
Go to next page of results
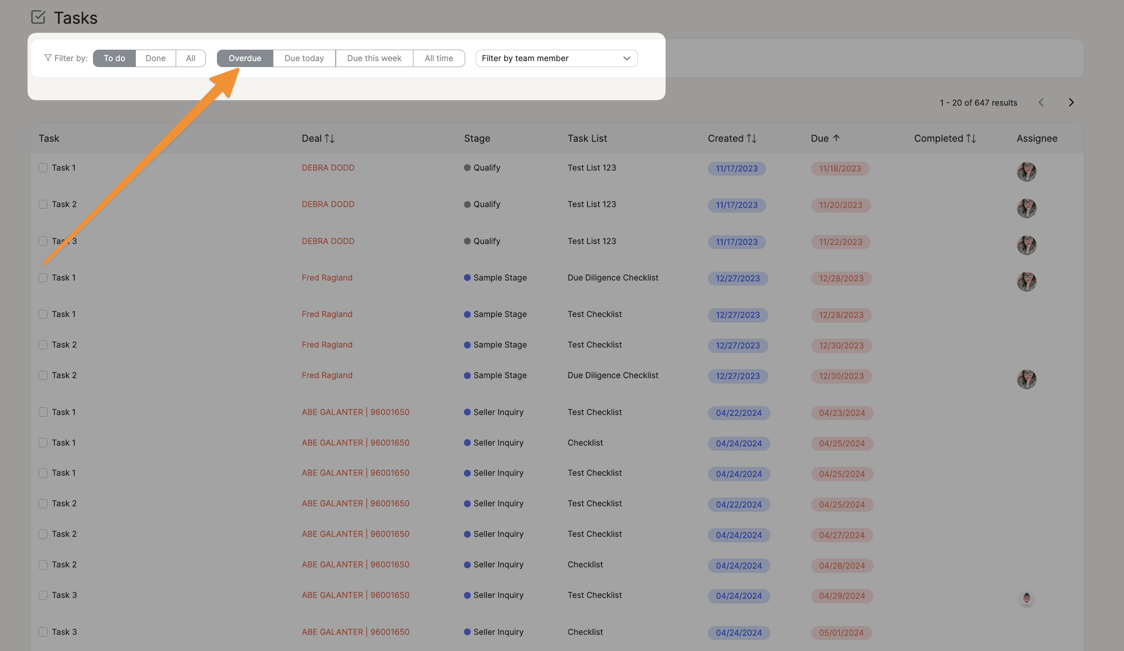click(x=1071, y=103)
